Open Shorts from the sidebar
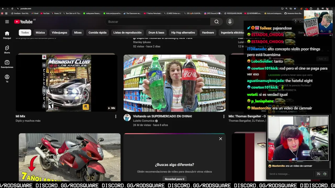This screenshot has width=335, height=188. click(x=7, y=50)
